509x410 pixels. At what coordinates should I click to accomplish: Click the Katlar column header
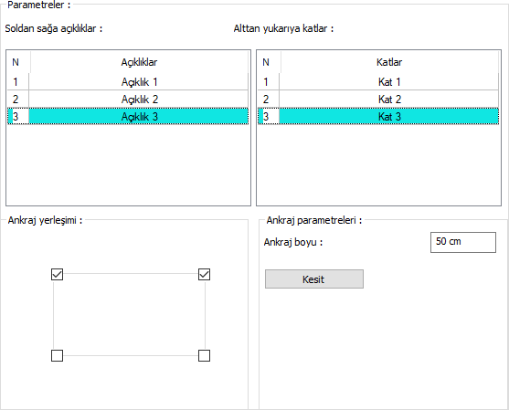click(x=389, y=62)
